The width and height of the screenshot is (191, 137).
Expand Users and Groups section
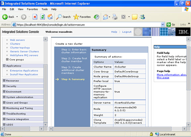pos(4,102)
